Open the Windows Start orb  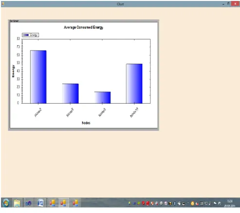pos(6,203)
